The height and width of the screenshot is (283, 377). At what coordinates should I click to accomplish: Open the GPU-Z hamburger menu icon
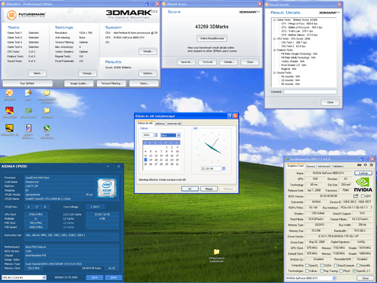click(x=372, y=165)
